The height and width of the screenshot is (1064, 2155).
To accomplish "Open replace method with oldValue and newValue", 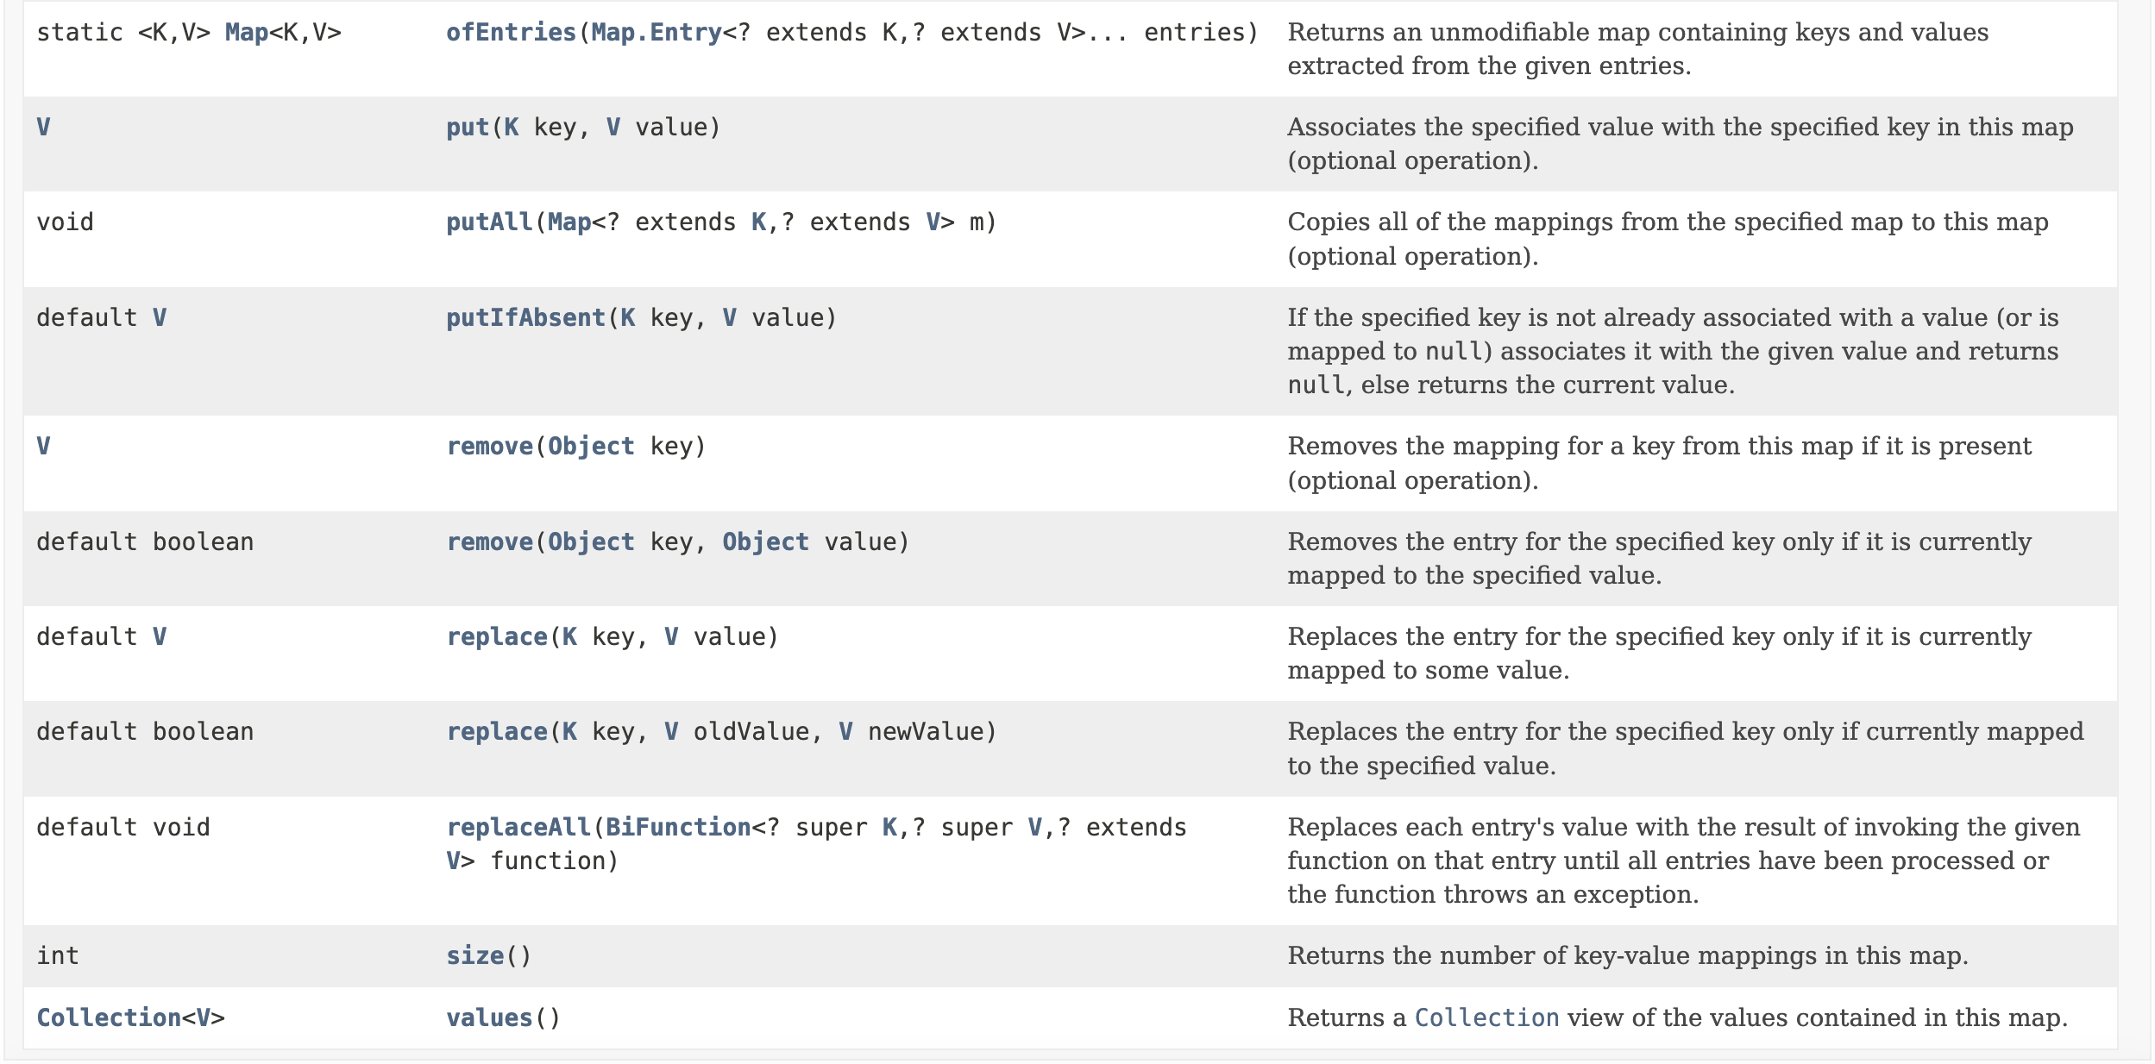I will click(x=496, y=732).
